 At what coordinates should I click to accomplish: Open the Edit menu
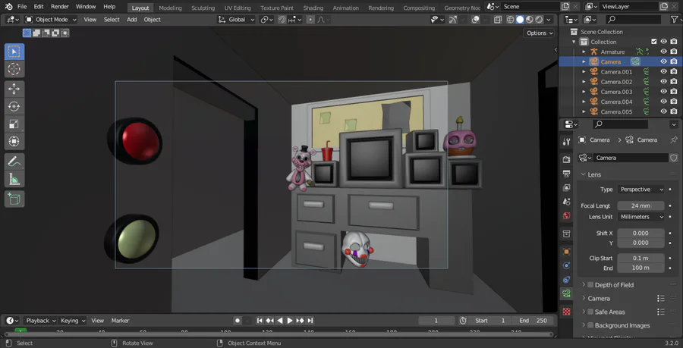pos(39,7)
